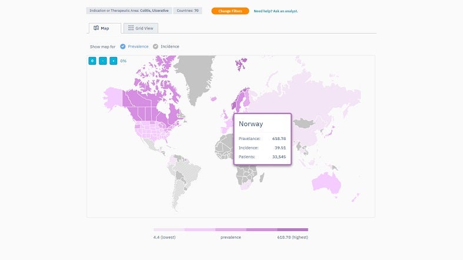Click the middle legend color segment
Screen dimensions: 463x260
231,230
